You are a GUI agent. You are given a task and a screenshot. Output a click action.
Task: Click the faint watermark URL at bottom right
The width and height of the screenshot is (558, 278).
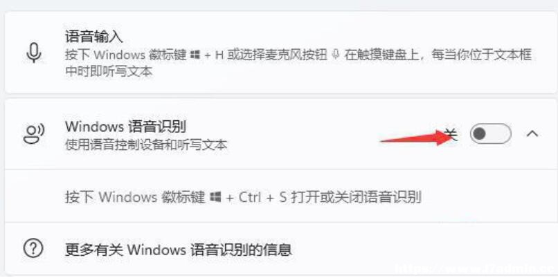pos(475,271)
